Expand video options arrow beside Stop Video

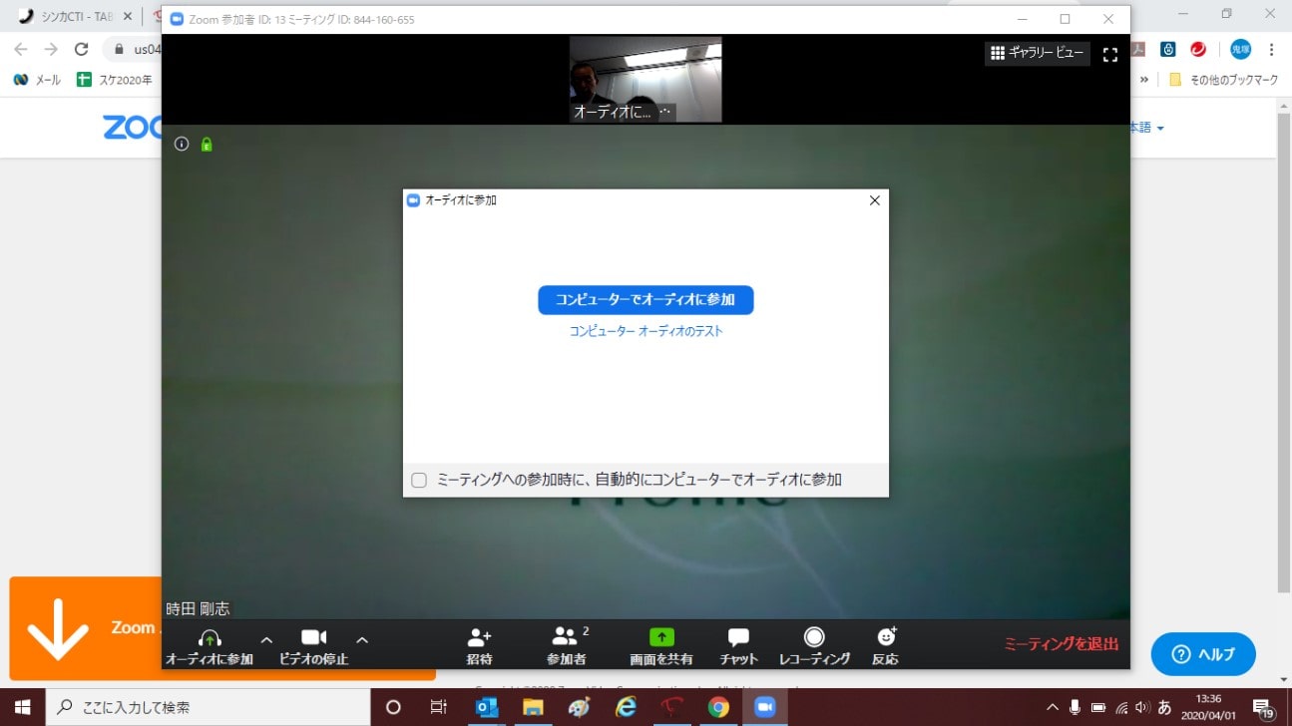pos(362,639)
